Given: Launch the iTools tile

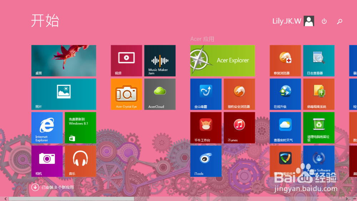Looking at the screenshot, I should 206,161.
